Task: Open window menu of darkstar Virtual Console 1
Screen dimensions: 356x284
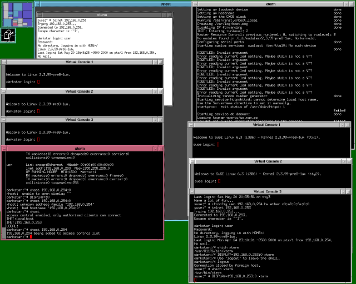Action: pos(3,62)
